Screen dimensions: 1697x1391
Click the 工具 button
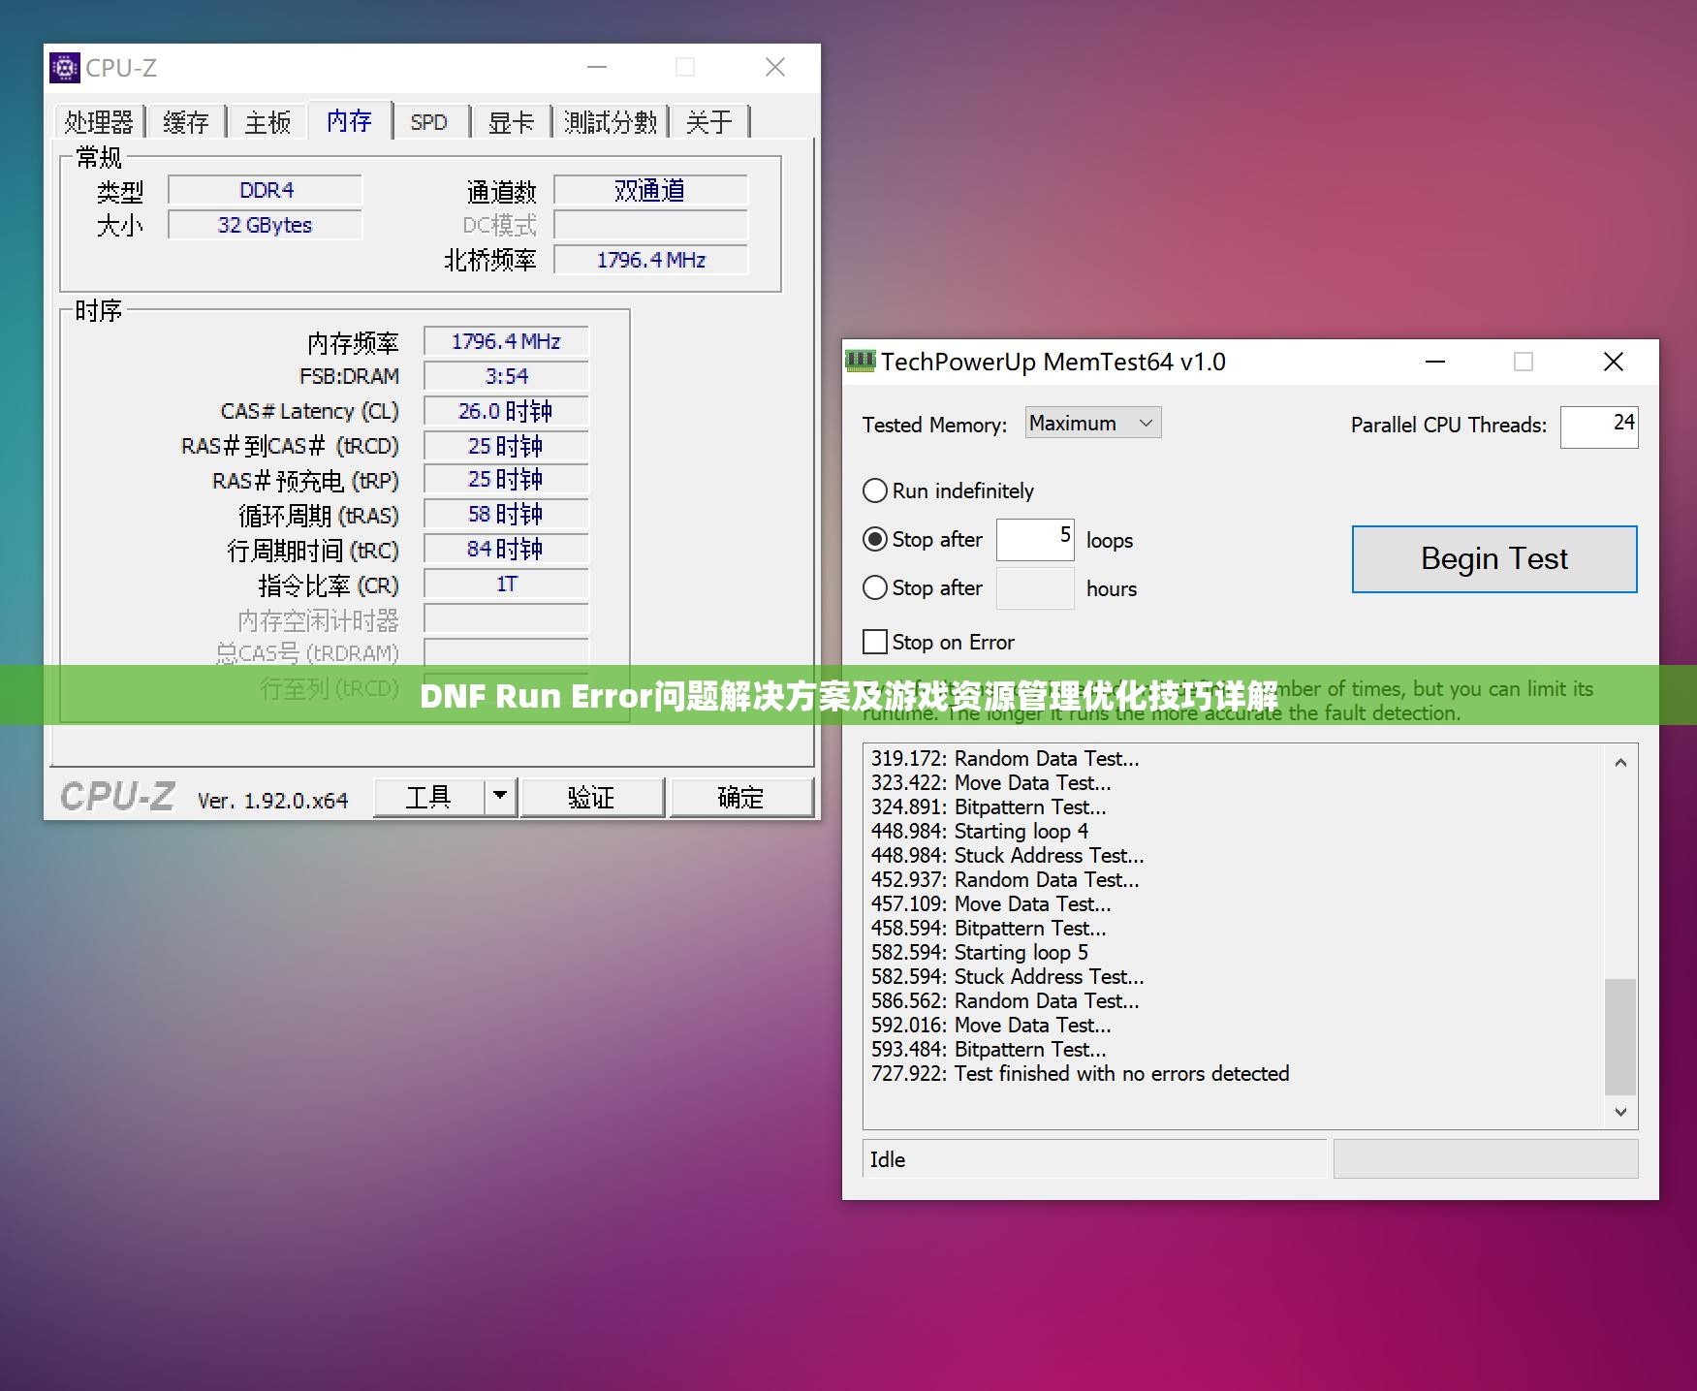pyautogui.click(x=430, y=796)
